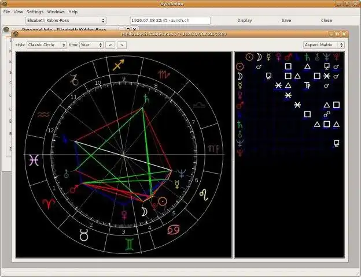Click the birth date and place field
This screenshot has width=361, height=277.
click(x=170, y=20)
